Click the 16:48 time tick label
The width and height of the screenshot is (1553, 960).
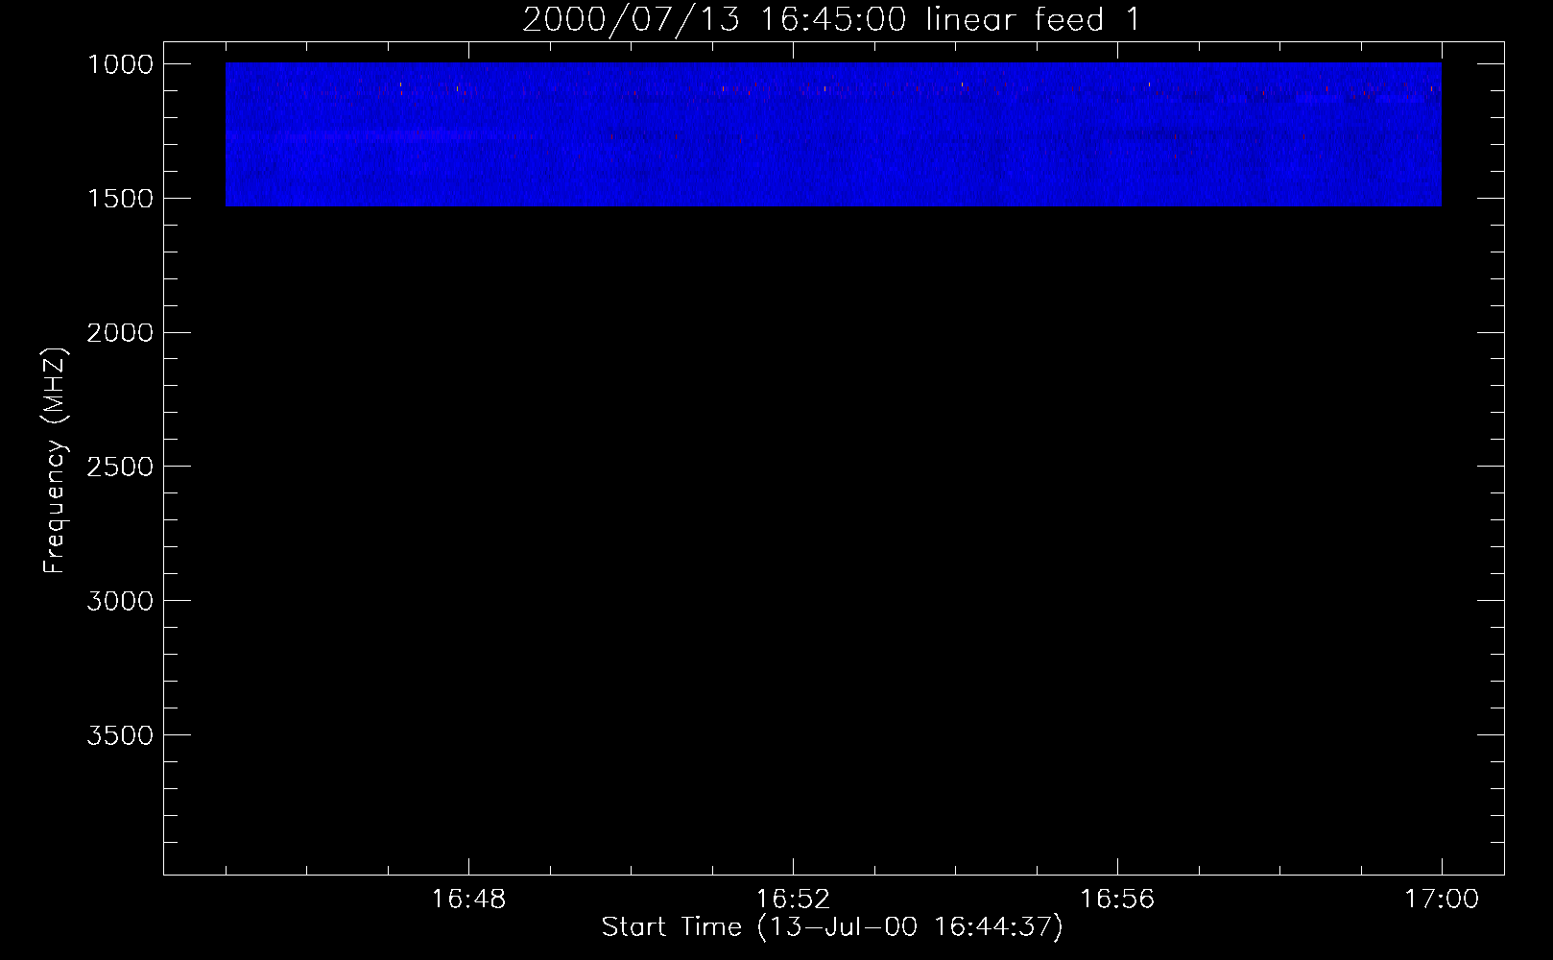tap(468, 900)
